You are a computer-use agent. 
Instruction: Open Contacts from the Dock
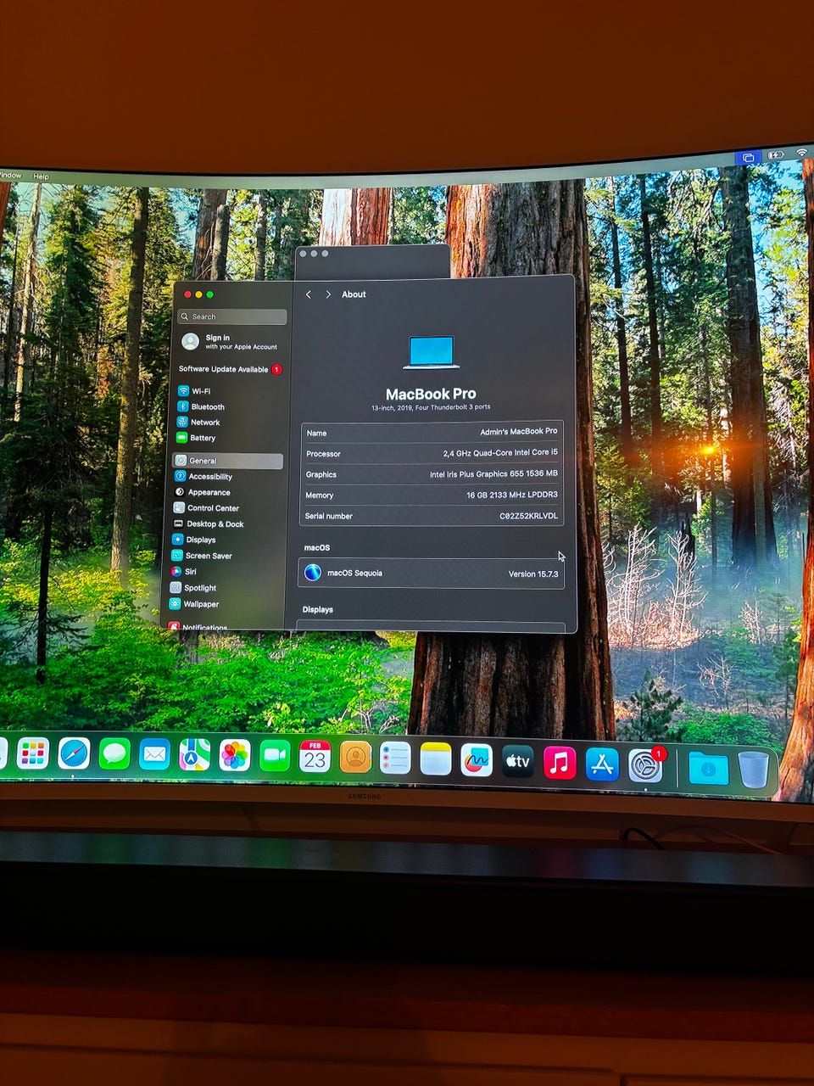coord(355,758)
